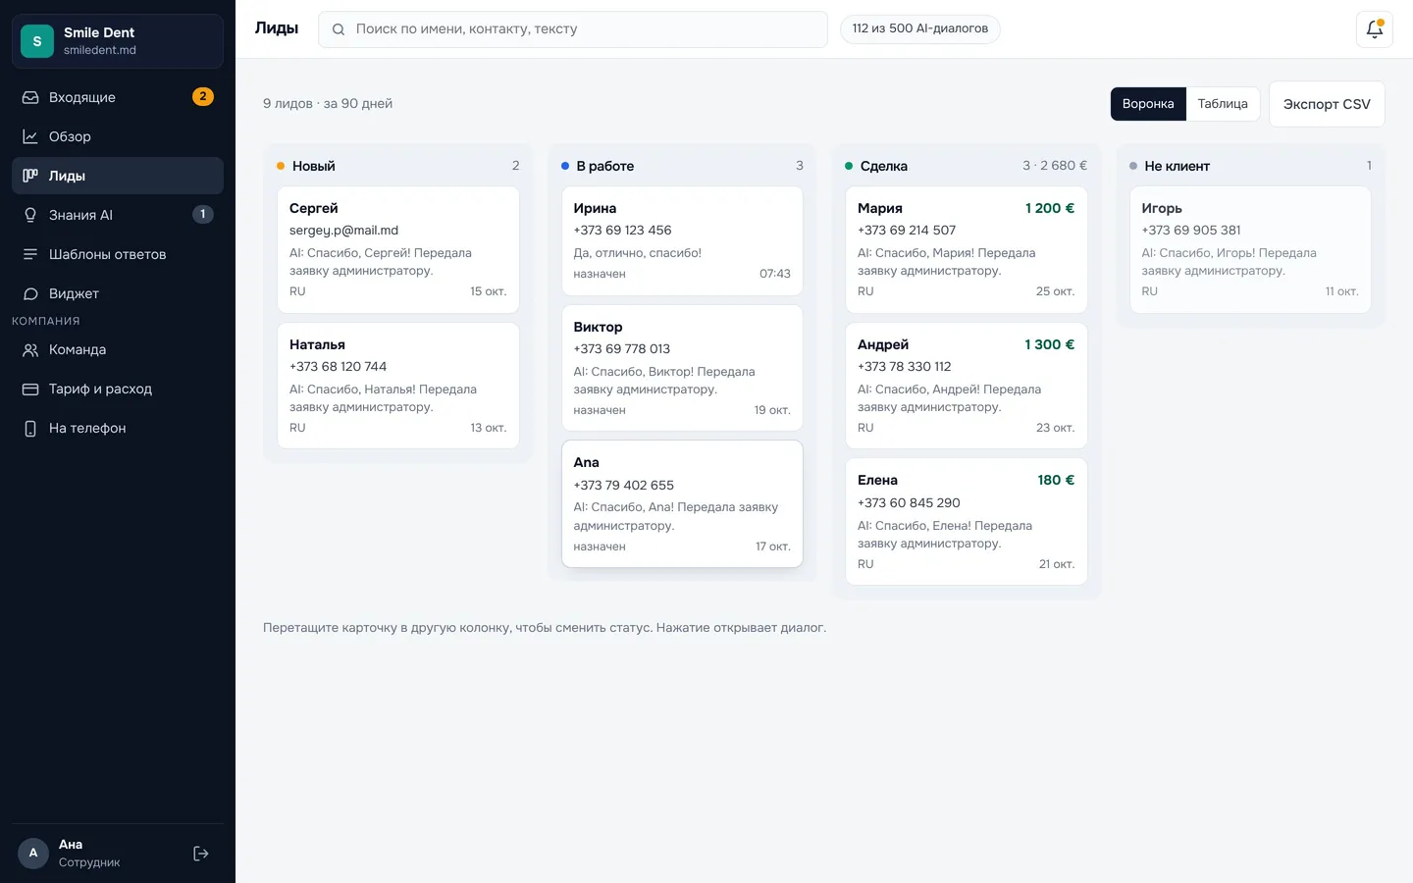Viewport: 1413px width, 883px height.
Task: Click the В работе column header
Action: pyautogui.click(x=682, y=166)
